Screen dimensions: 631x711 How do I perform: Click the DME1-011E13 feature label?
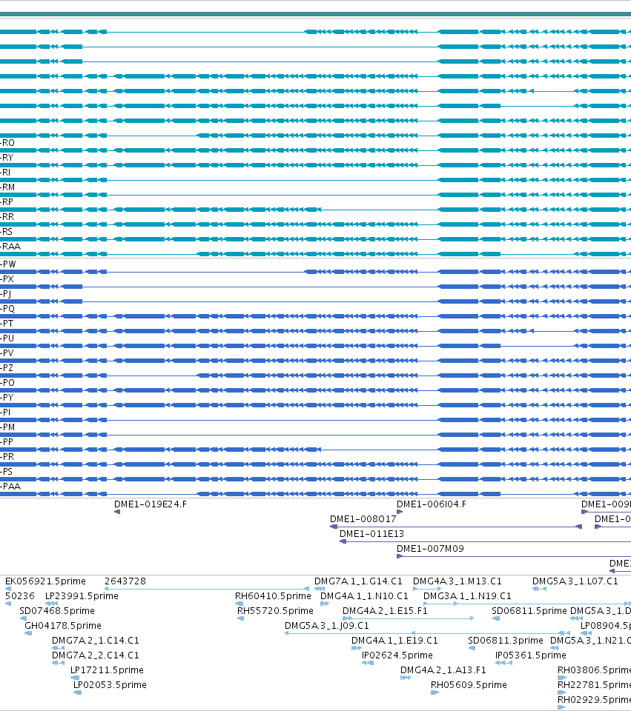[371, 534]
